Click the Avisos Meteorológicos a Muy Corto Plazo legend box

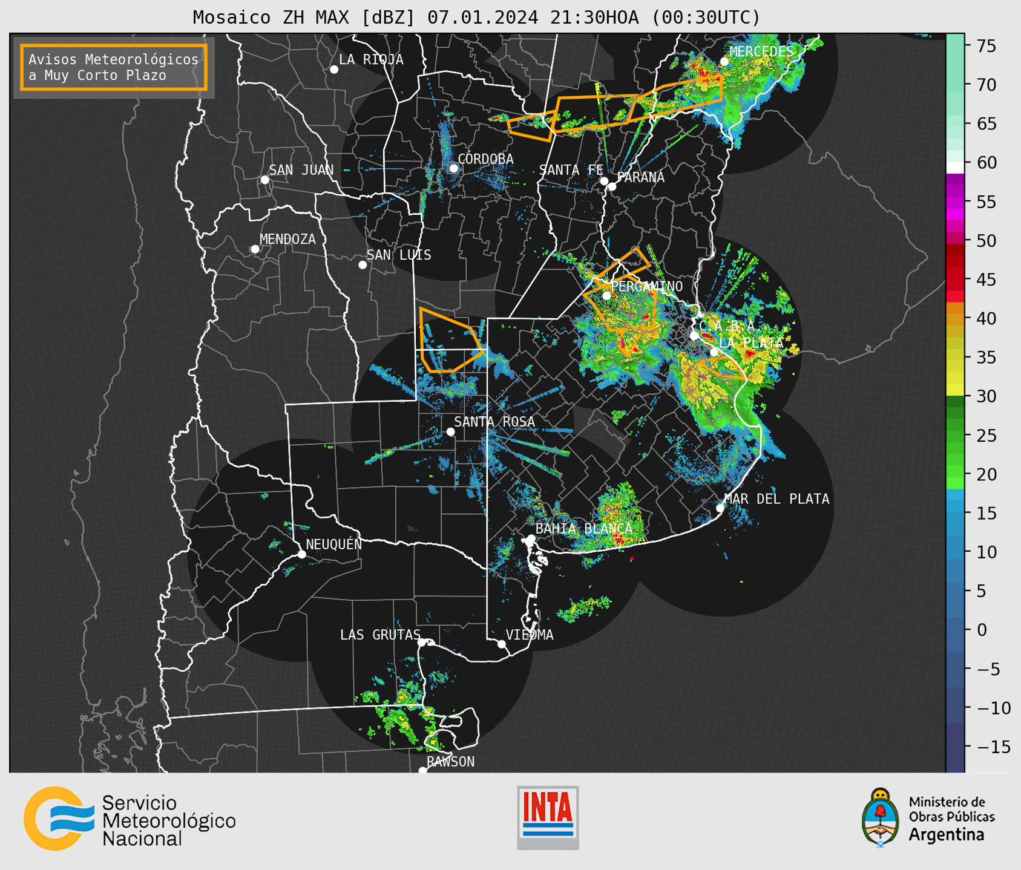coord(114,67)
